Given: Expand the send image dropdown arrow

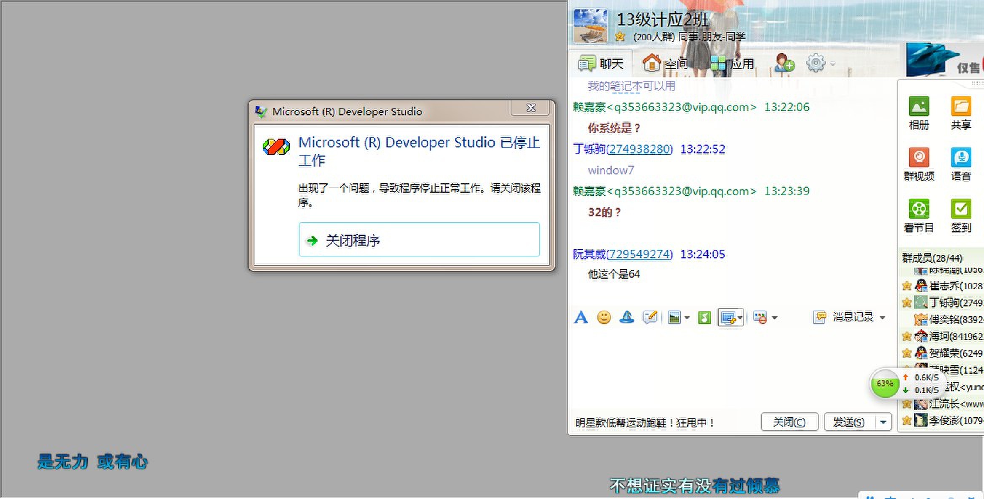Looking at the screenshot, I should [x=687, y=318].
